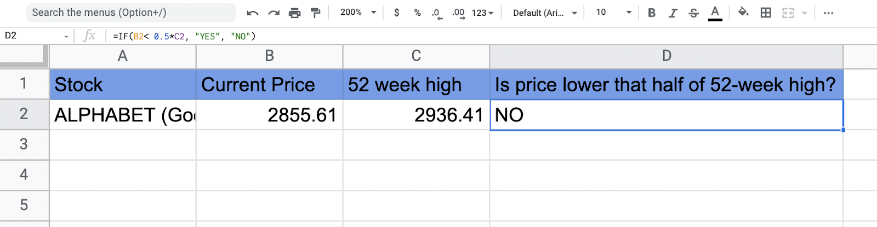Screen dimensions: 877x227
Task: Select column D header
Action: click(667, 56)
